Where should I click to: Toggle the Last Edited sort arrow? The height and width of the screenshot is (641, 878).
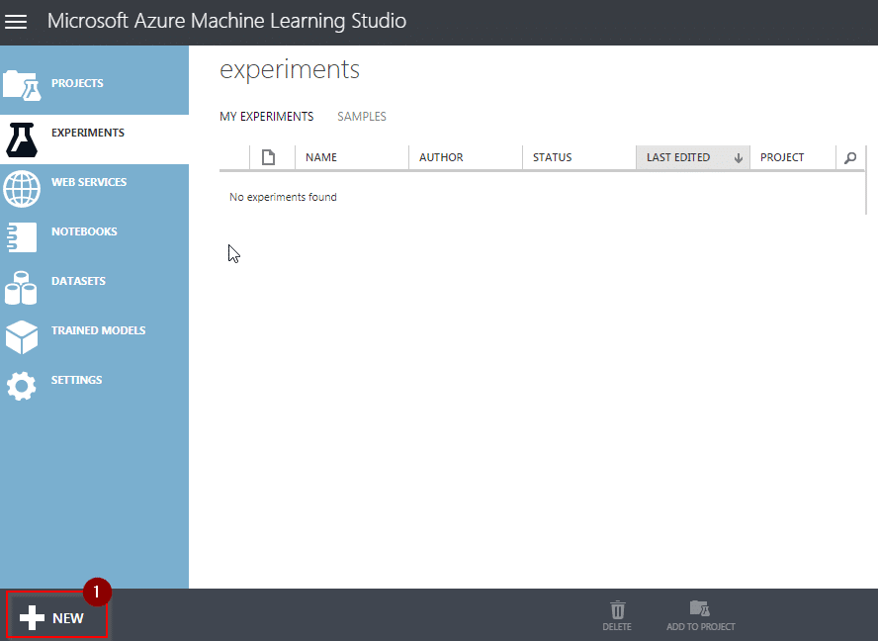(x=738, y=158)
